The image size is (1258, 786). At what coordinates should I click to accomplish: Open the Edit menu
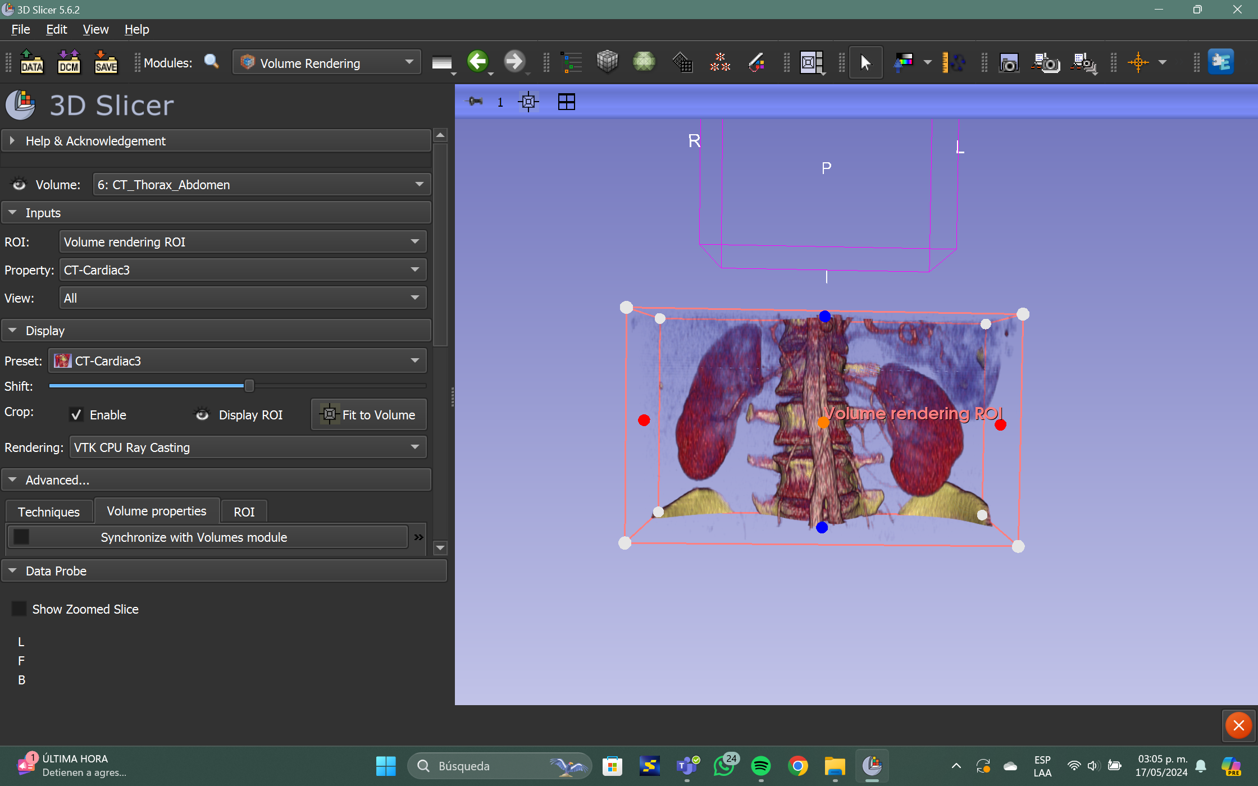click(x=56, y=29)
